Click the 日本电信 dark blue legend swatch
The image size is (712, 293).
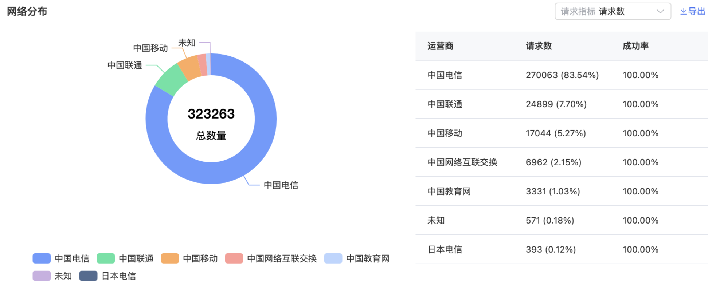pos(88,276)
